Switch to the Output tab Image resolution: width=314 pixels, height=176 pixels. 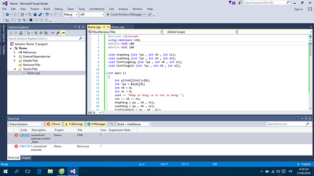(x=26, y=158)
